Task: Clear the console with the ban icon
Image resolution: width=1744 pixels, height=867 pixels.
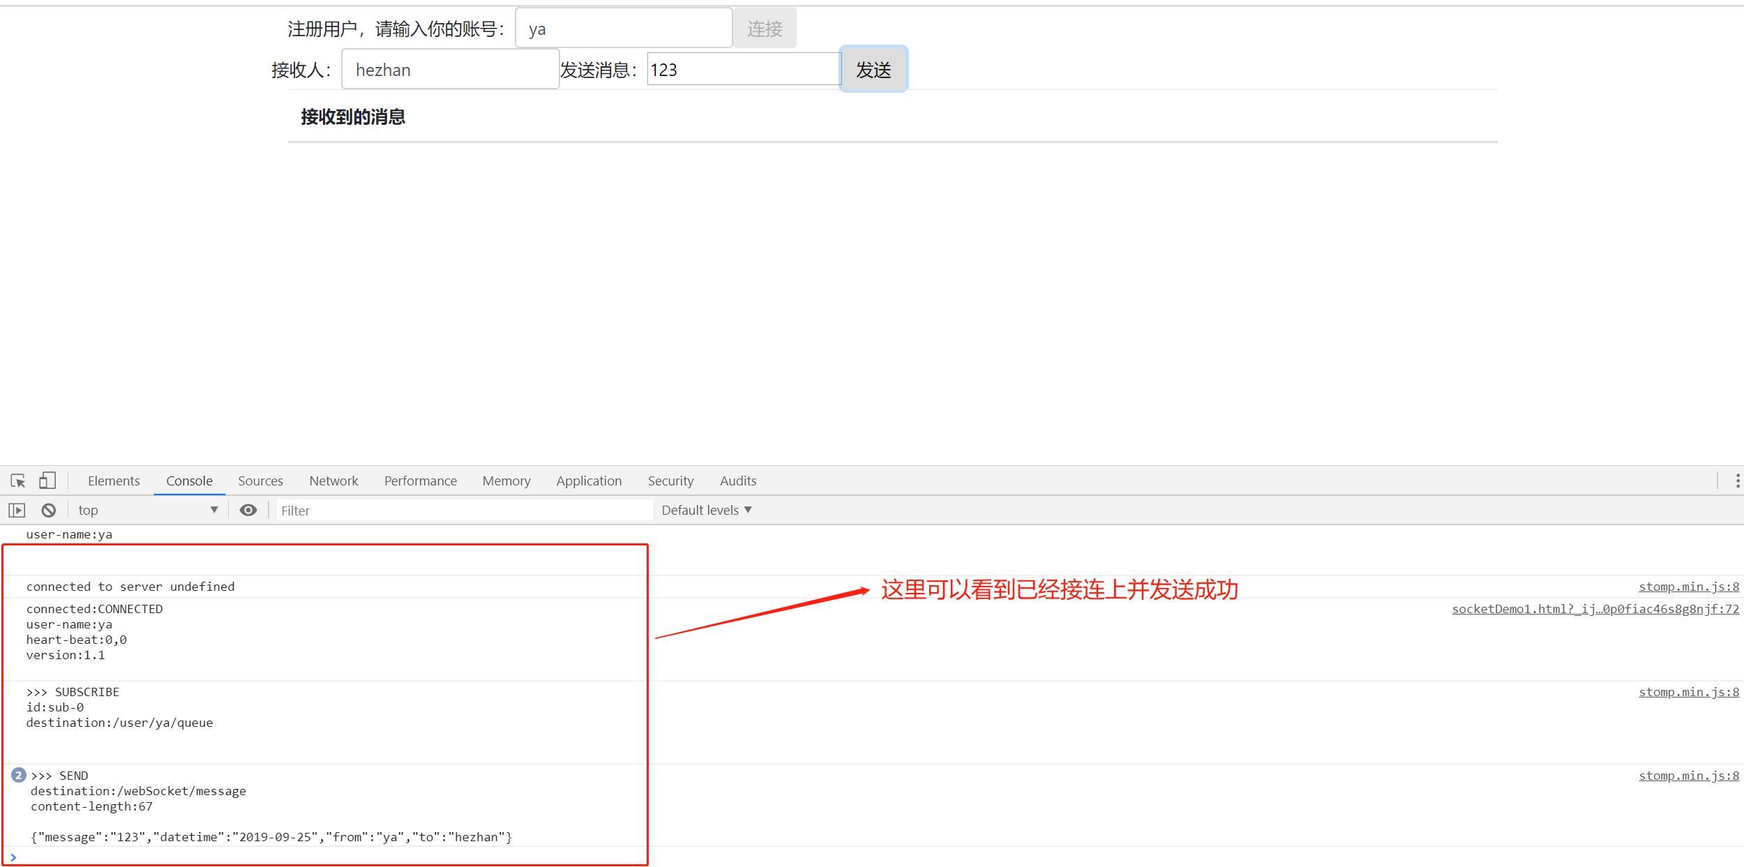Action: (x=48, y=511)
